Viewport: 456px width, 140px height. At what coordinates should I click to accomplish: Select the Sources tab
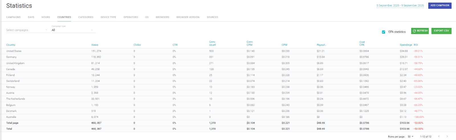coord(212,17)
